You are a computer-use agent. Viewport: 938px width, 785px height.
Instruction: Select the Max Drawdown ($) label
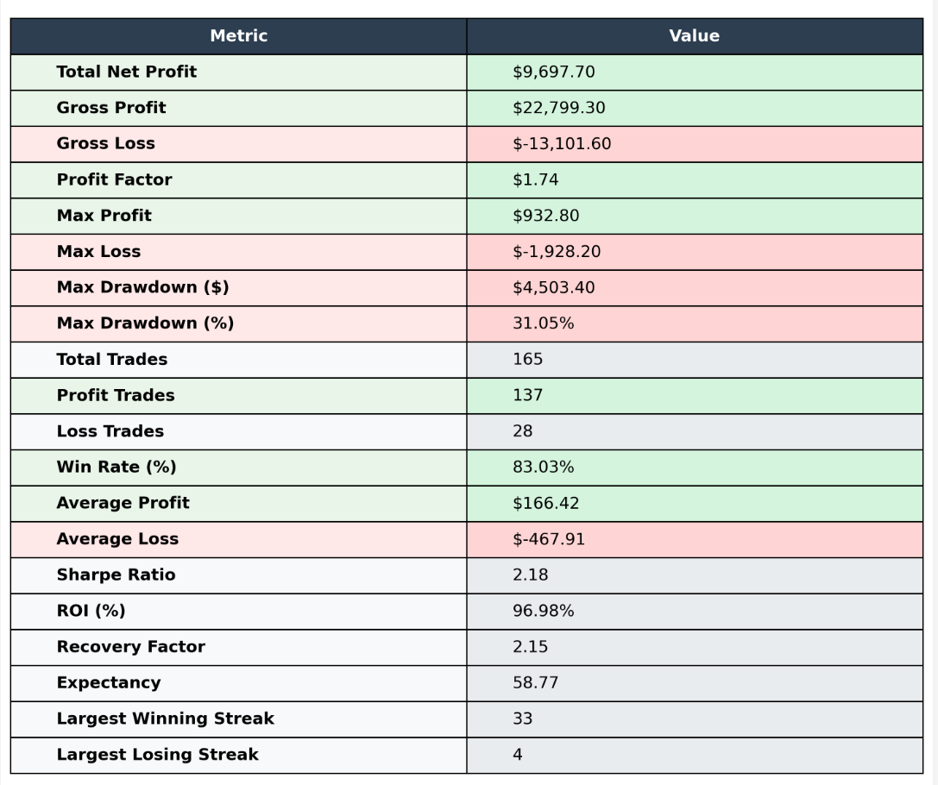pos(142,287)
